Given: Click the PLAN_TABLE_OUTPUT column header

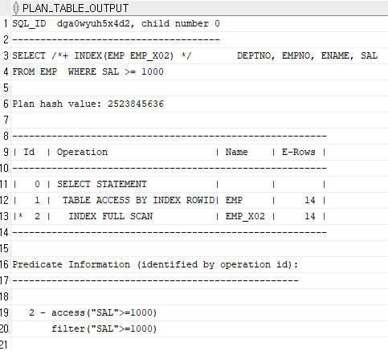Looking at the screenshot, I should [x=199, y=8].
